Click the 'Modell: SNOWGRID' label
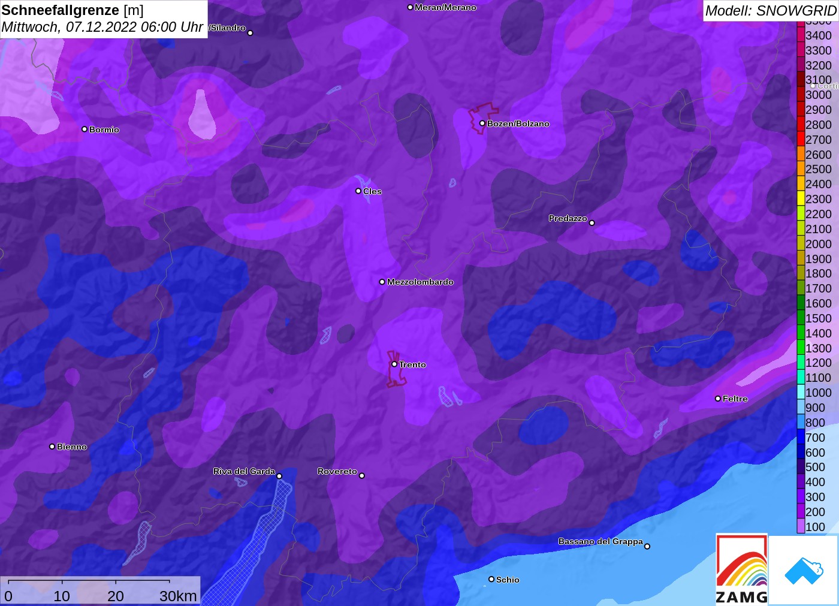839x606 pixels. click(x=770, y=11)
